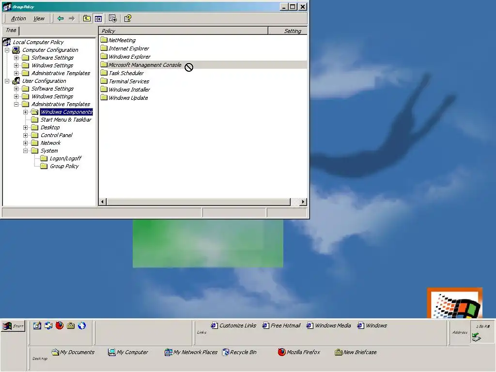The height and width of the screenshot is (372, 496).
Task: Toggle the Show/Hide Console Tree toolbar icon
Action: coord(98,19)
